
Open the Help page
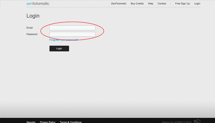[150, 4]
